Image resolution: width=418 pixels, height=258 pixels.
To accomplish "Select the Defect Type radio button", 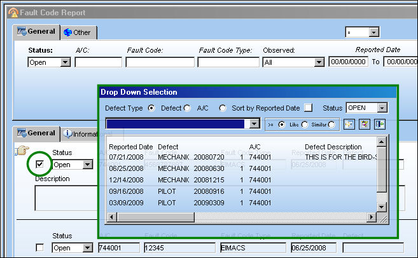I will pos(151,108).
